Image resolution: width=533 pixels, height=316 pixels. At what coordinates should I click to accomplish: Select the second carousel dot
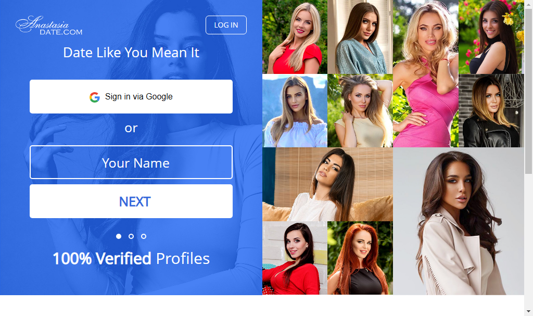(x=131, y=236)
